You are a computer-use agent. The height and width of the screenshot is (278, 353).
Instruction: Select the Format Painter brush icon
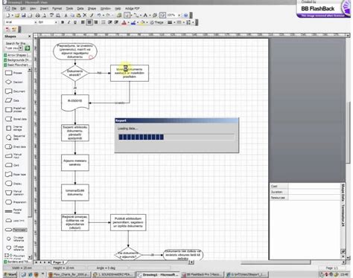pos(91,16)
